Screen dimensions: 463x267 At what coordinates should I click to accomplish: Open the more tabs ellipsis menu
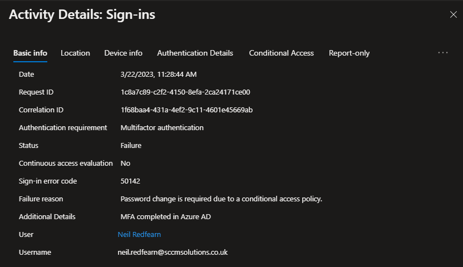(443, 53)
